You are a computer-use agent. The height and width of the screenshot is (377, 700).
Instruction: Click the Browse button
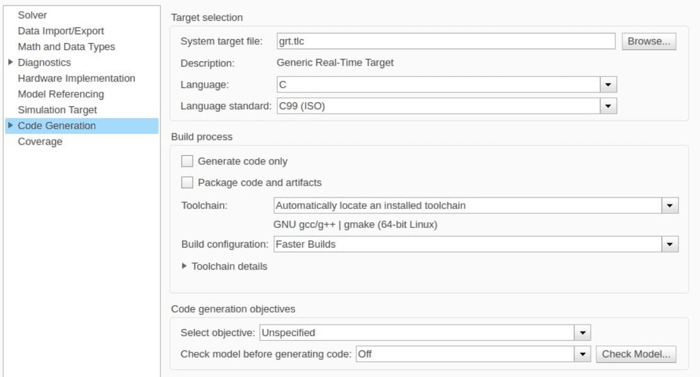pos(649,42)
